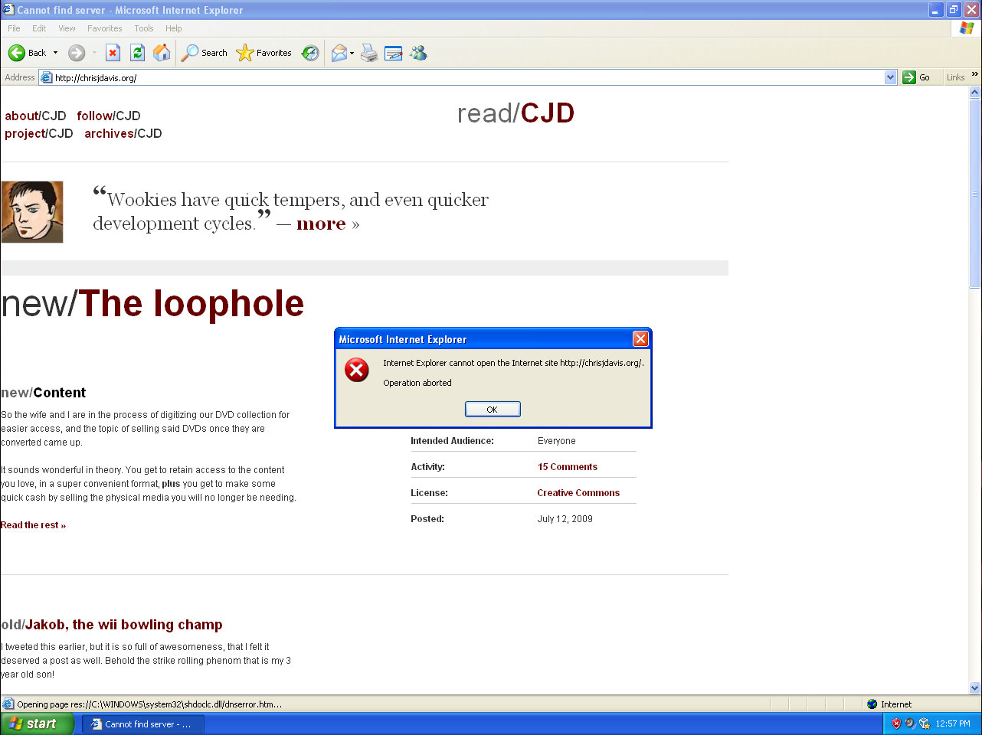Open the Forward history dropdown arrow
This screenshot has height=735, width=982.
[94, 53]
